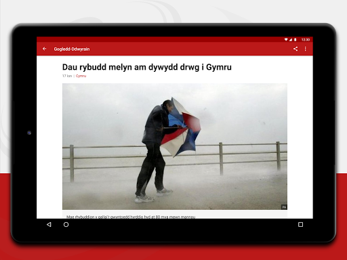347x260 pixels.
Task: Share this article via share icon
Action: (x=295, y=49)
